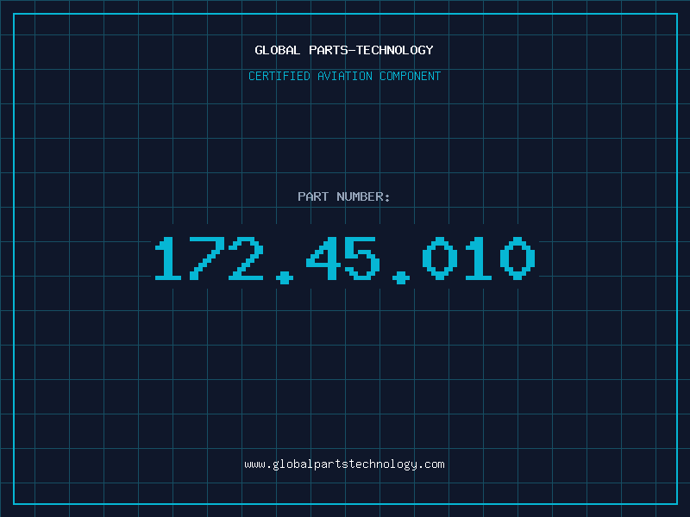Click the GLOBAL PARTS-TECHNOLOGY heading

click(344, 50)
